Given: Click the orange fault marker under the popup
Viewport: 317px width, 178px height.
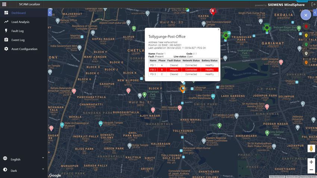Looking at the screenshot, I should click(183, 89).
